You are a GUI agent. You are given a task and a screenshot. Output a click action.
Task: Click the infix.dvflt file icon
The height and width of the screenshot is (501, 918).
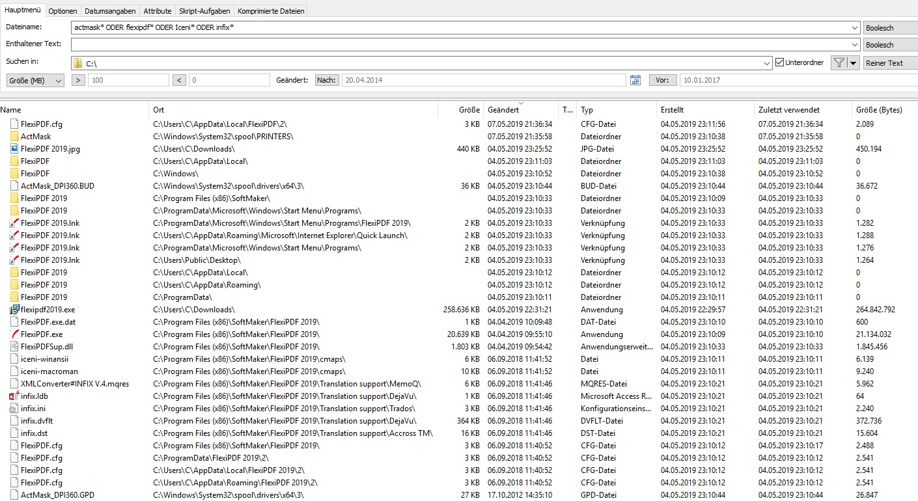coord(14,421)
